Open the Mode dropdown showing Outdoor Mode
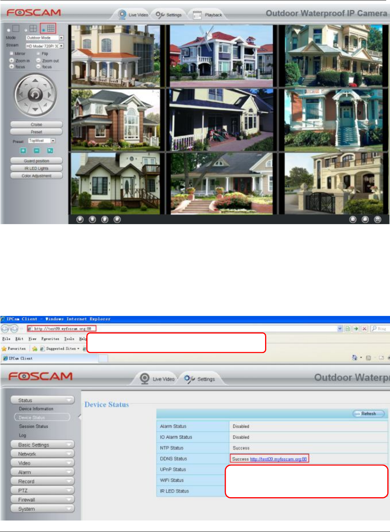 [45, 38]
